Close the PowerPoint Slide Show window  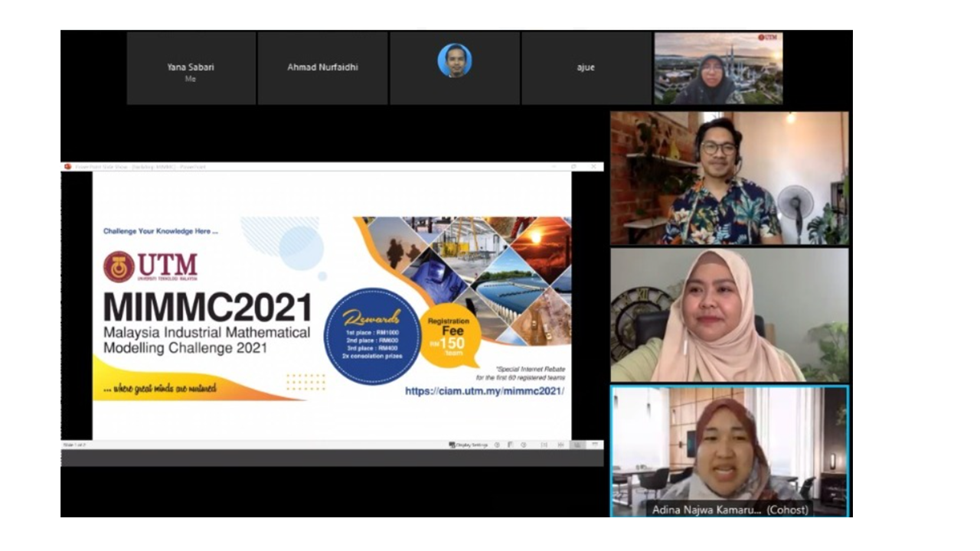(x=593, y=166)
